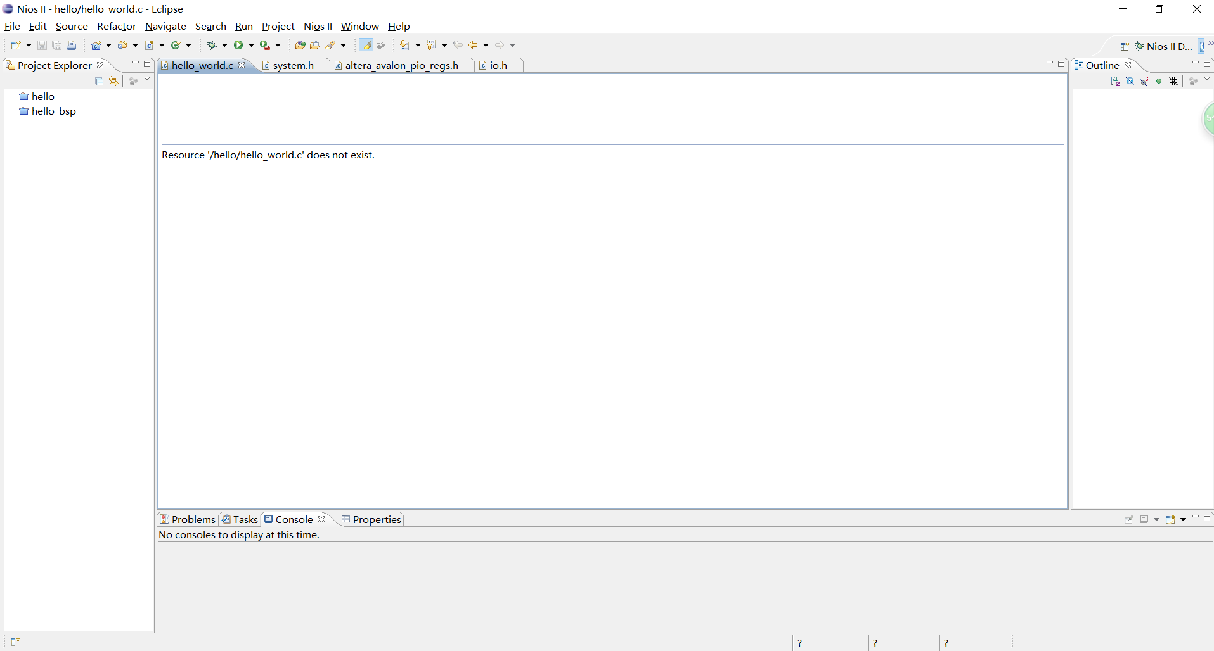The height and width of the screenshot is (651, 1214).
Task: Toggle Link with Editor in Project Explorer
Action: coord(113,81)
